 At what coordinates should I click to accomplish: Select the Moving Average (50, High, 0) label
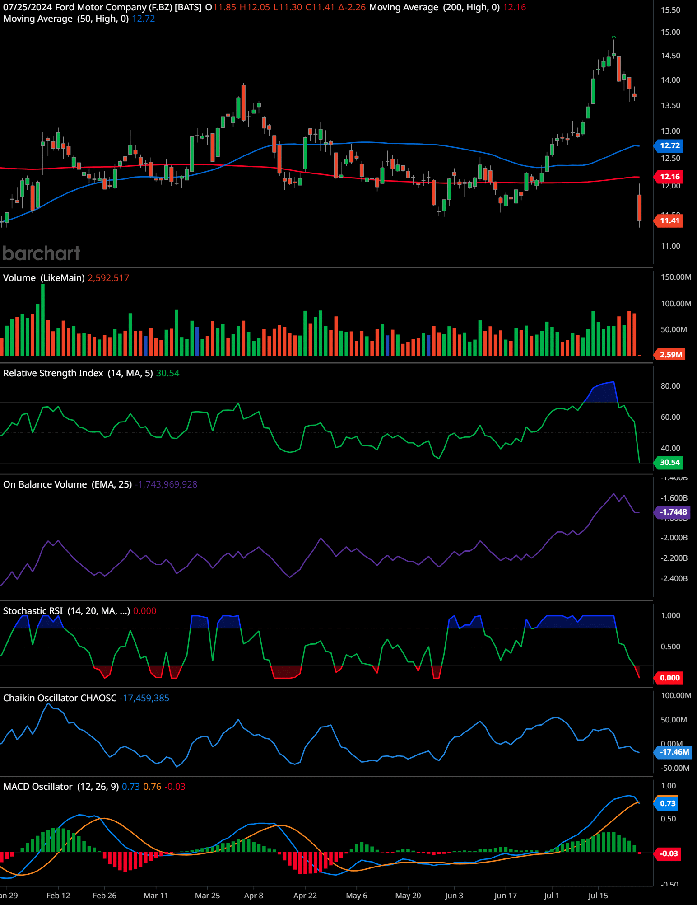click(66, 19)
